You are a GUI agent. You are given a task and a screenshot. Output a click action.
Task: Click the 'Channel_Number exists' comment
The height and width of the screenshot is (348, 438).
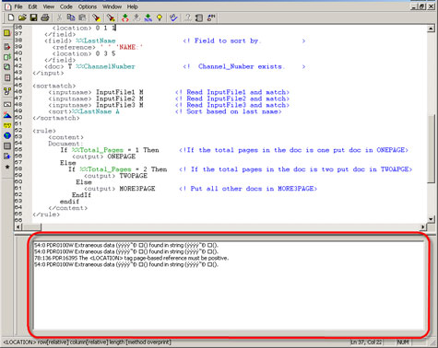244,66
